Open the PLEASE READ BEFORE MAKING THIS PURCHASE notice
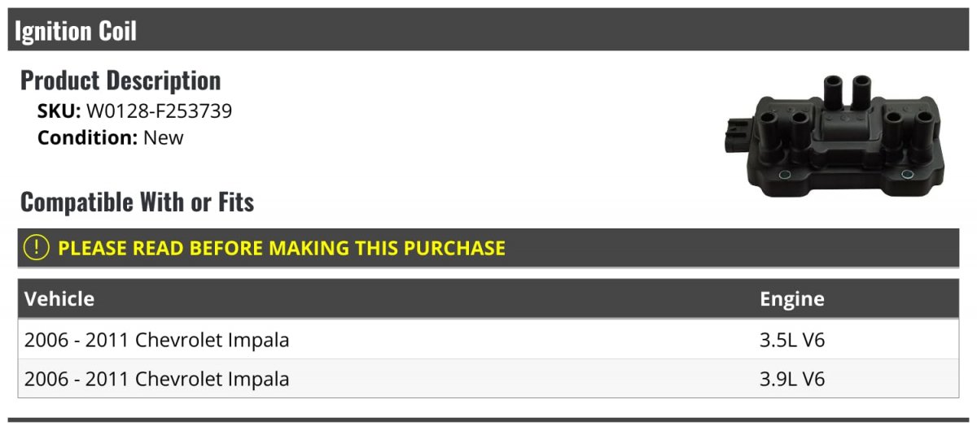The image size is (977, 430). click(x=282, y=248)
